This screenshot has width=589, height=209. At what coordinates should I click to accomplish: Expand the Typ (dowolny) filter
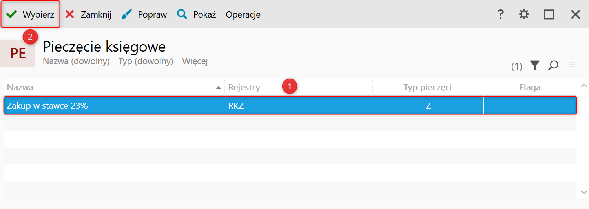pos(146,61)
